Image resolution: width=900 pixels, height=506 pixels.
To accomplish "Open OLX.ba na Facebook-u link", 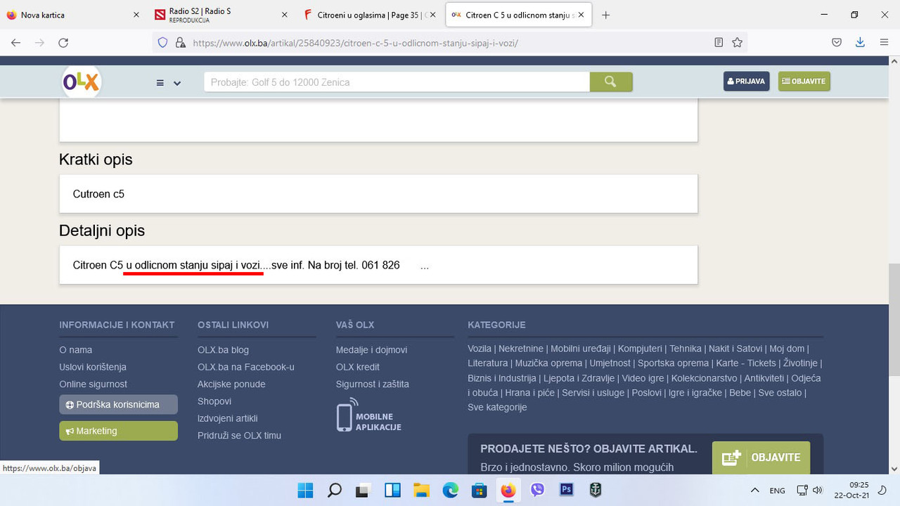I will (x=246, y=367).
